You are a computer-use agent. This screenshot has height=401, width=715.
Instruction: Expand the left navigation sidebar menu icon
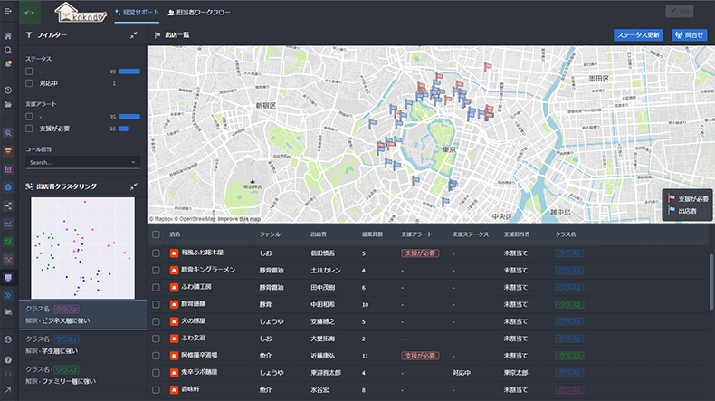(x=8, y=12)
